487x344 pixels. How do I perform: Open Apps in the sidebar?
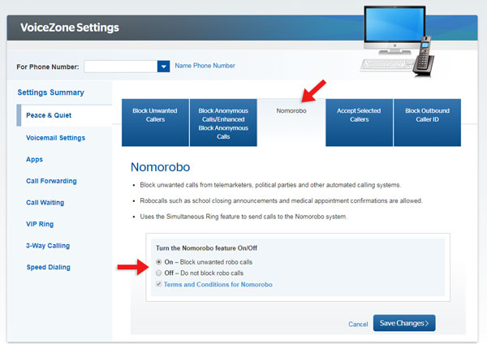point(34,159)
